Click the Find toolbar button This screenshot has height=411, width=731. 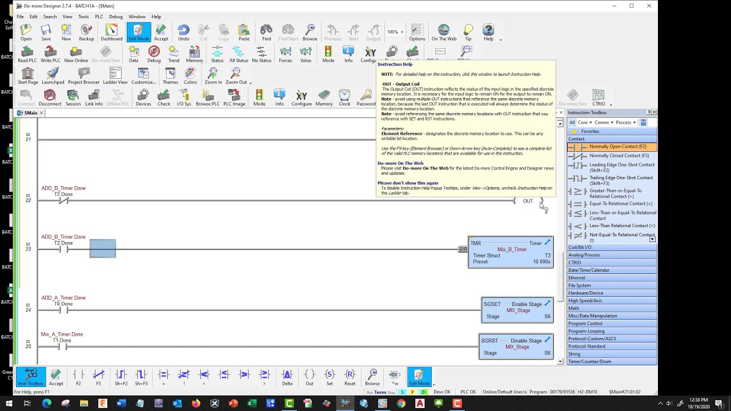(x=267, y=33)
